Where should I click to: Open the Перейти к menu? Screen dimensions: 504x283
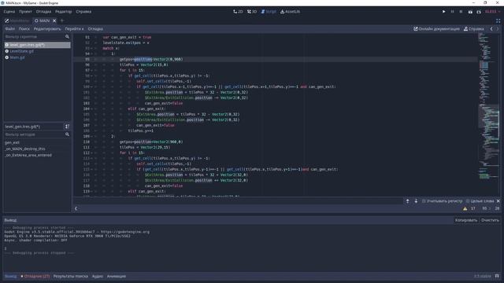click(x=74, y=29)
